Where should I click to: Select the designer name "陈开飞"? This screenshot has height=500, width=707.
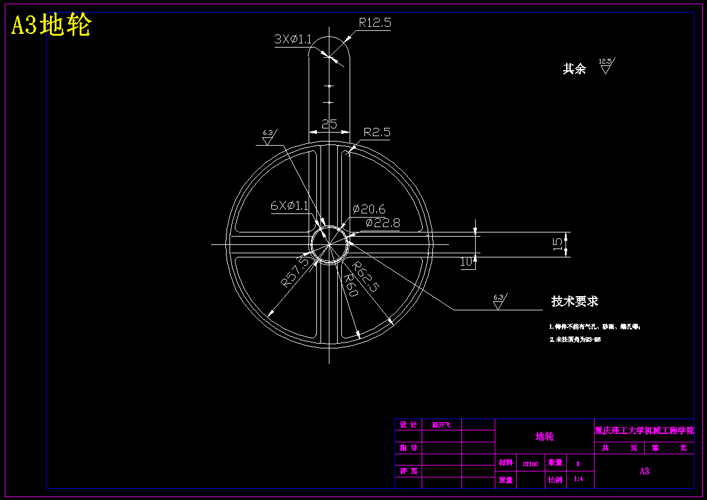coord(441,424)
